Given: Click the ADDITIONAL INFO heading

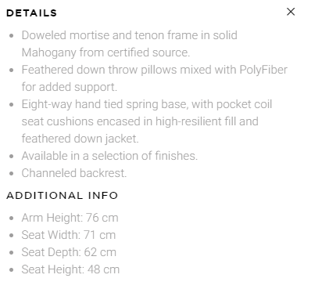Looking at the screenshot, I should 63,195.
